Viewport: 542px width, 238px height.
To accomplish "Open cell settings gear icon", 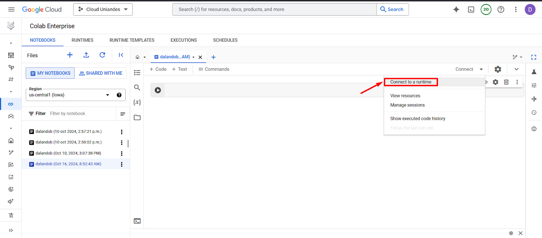I will 496,82.
